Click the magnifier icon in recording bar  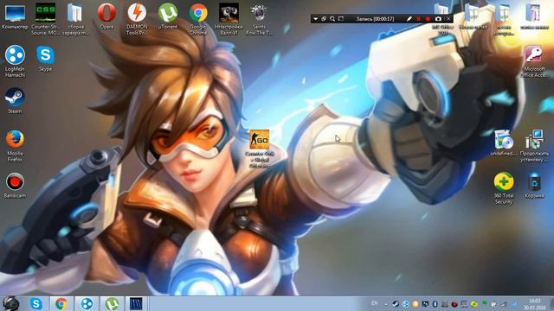coord(332,19)
